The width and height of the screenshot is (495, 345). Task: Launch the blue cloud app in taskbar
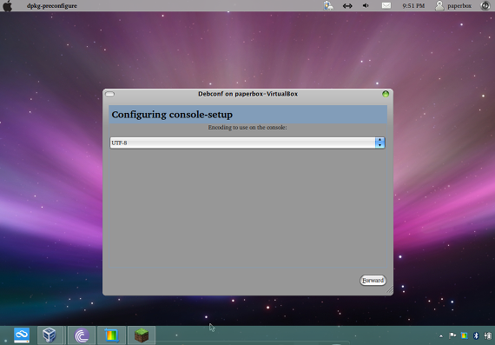22,335
